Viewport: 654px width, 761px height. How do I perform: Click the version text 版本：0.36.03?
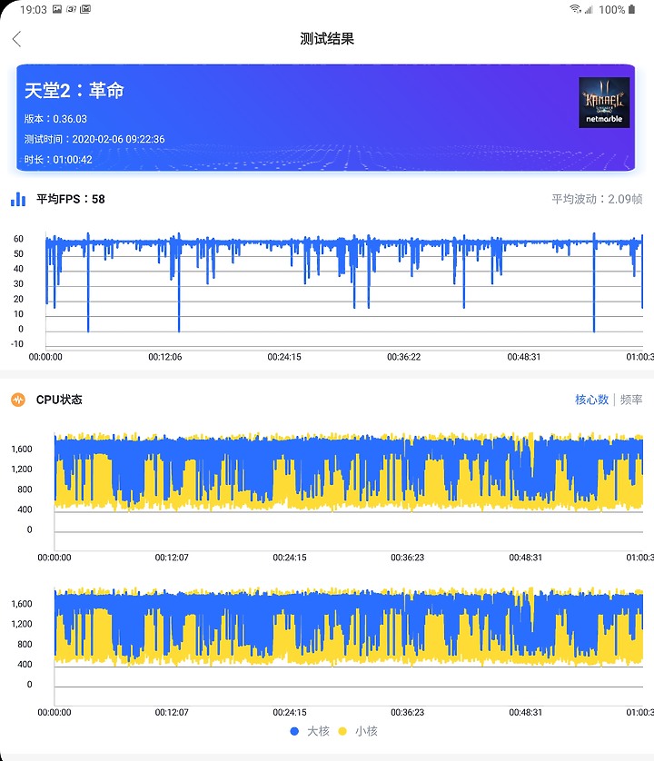(55, 119)
